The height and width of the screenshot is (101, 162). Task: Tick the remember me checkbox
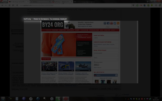pos(94,62)
